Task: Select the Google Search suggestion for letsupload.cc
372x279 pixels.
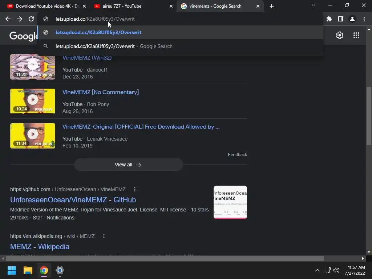Action: pos(180,46)
